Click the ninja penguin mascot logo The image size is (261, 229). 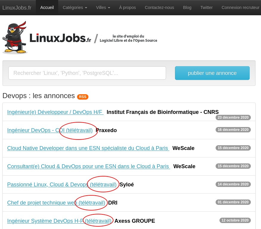tap(15, 38)
